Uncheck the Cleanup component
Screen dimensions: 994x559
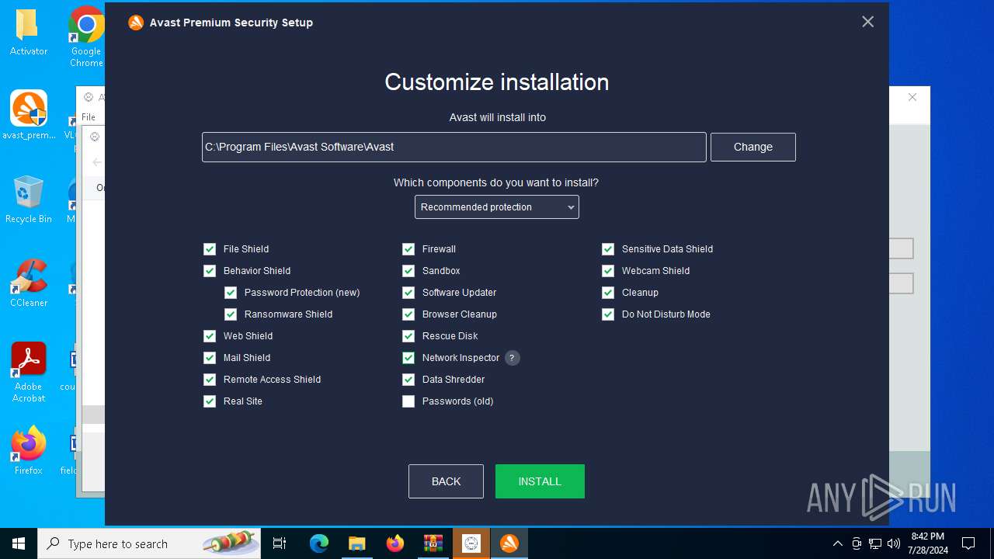pos(608,293)
